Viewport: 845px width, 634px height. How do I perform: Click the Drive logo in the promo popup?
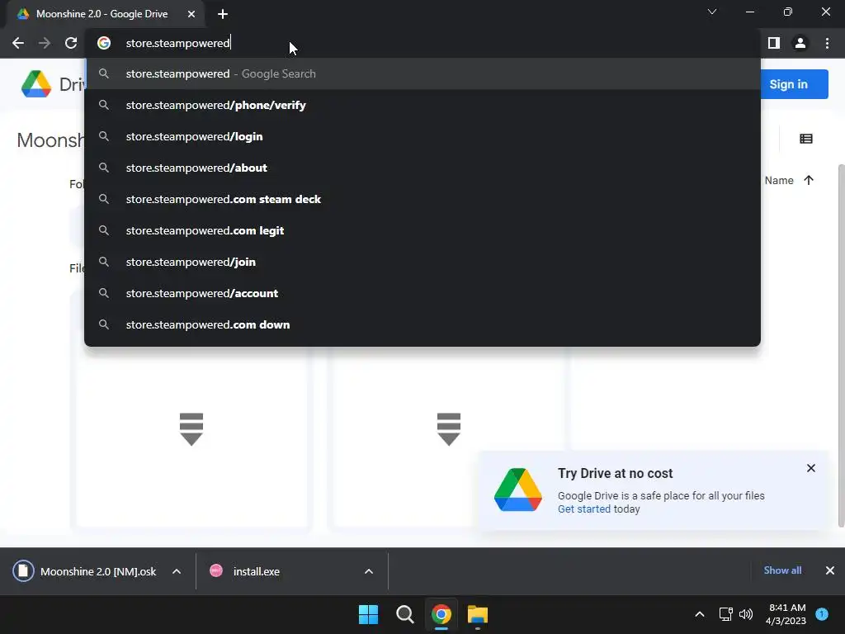(518, 490)
